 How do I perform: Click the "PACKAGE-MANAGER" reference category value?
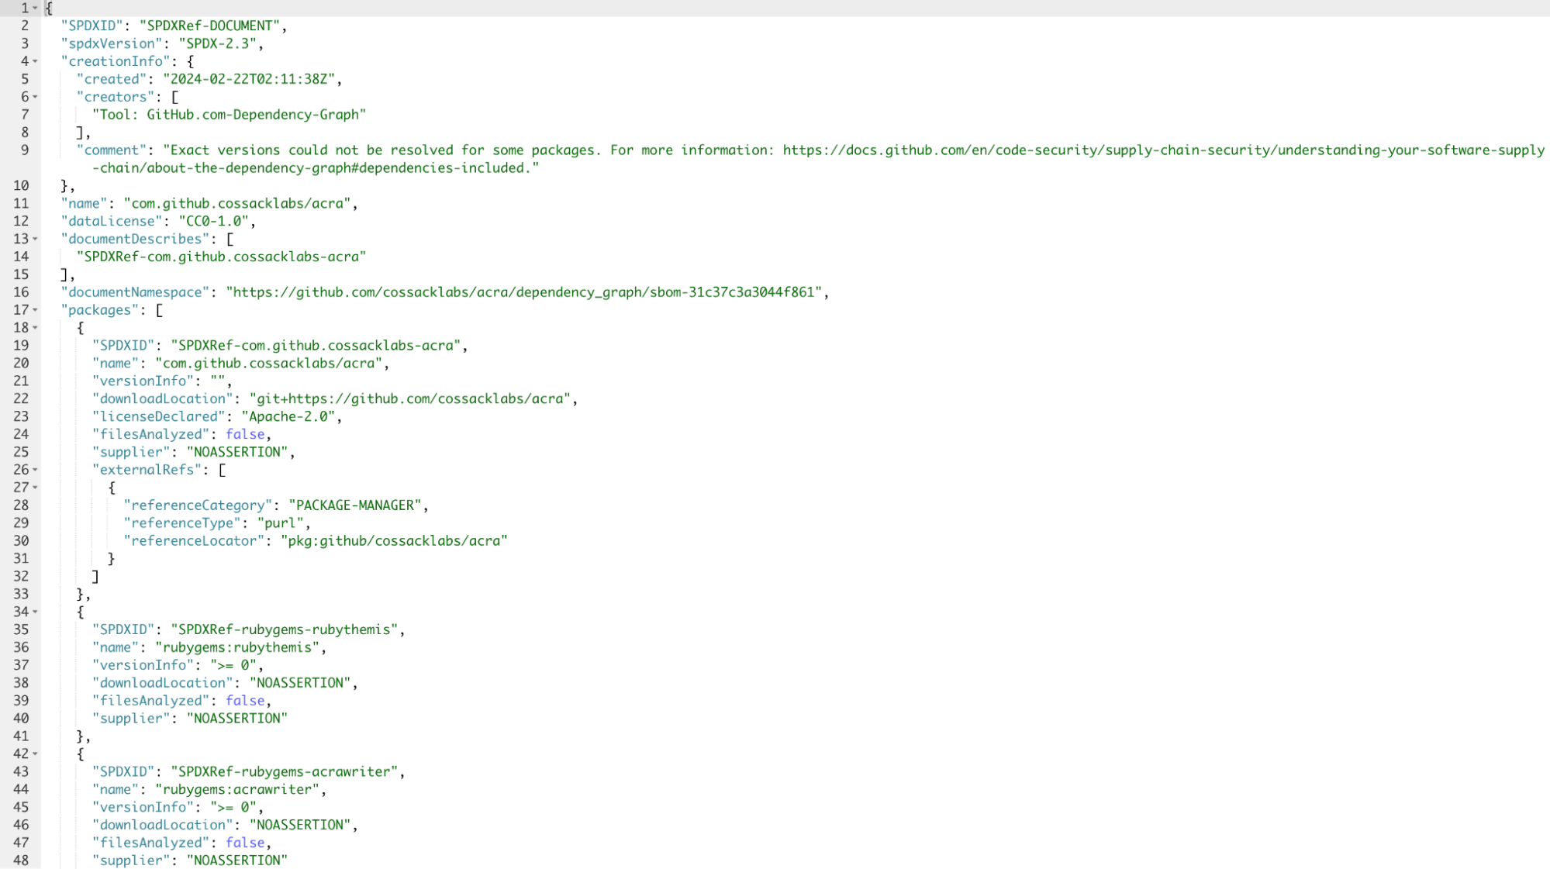[x=354, y=505]
